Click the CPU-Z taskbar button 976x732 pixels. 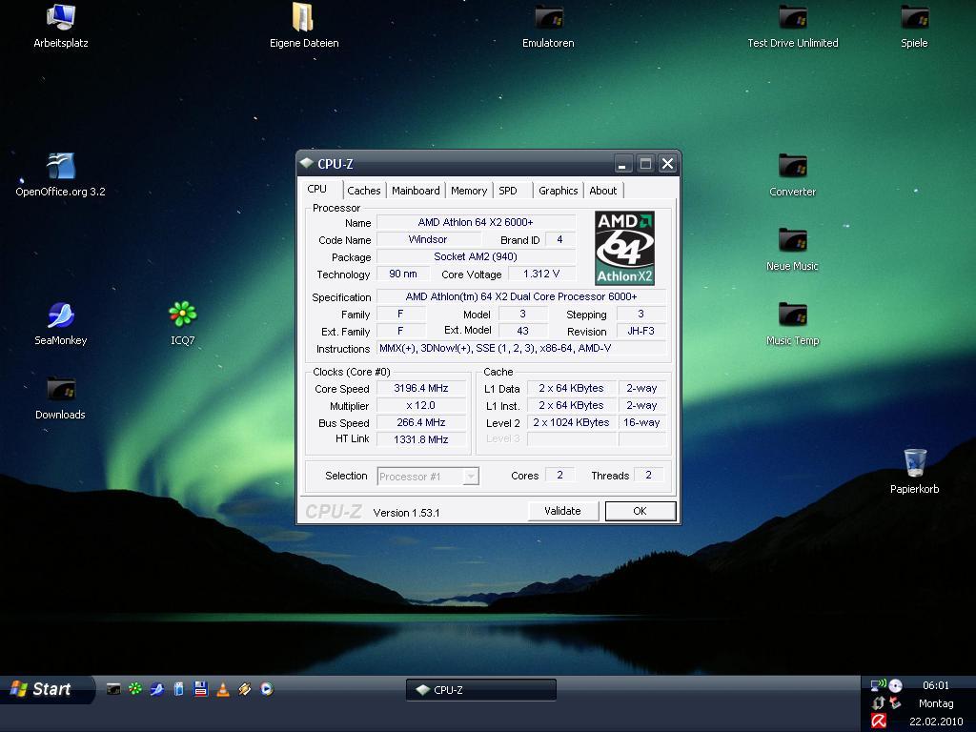tap(480, 690)
